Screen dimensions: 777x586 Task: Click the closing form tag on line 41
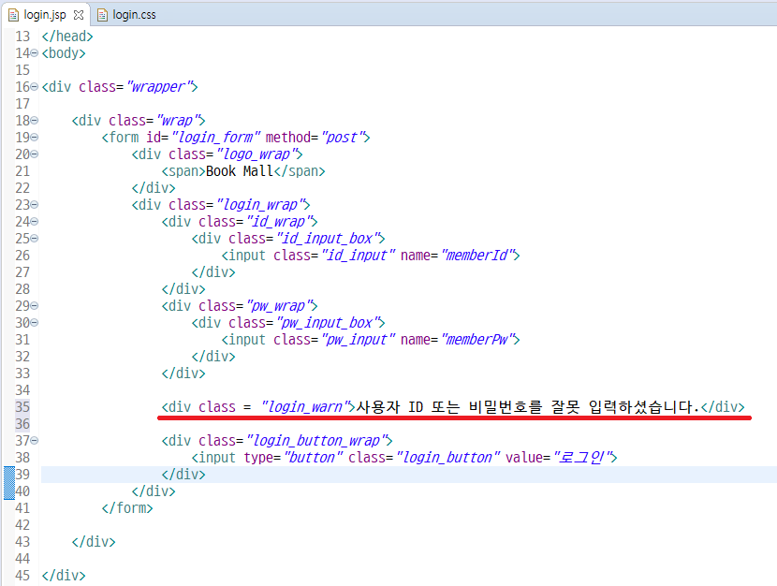coord(127,508)
